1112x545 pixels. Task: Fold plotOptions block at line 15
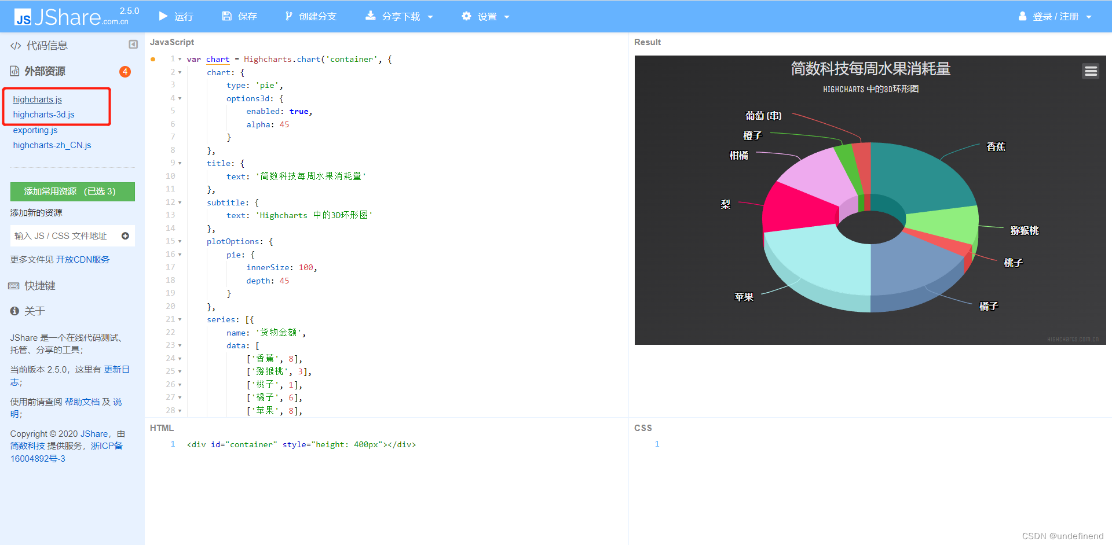180,241
